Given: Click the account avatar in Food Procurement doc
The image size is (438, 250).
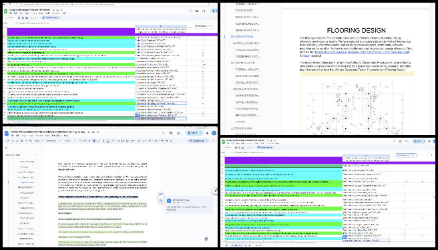Looking at the screenshot, I should pos(214,133).
